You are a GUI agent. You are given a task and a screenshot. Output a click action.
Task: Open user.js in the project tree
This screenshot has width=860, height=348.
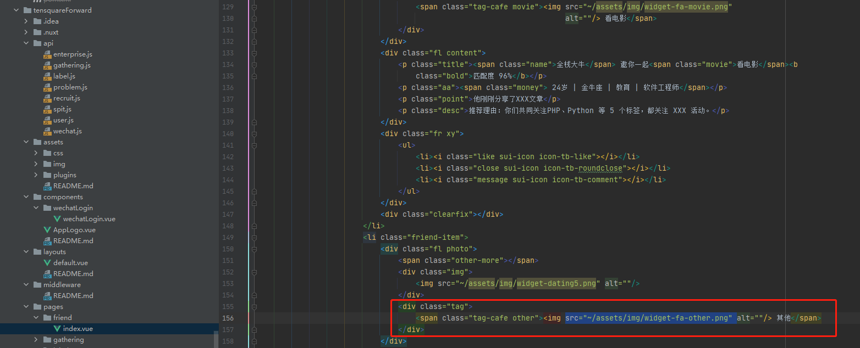(x=63, y=120)
